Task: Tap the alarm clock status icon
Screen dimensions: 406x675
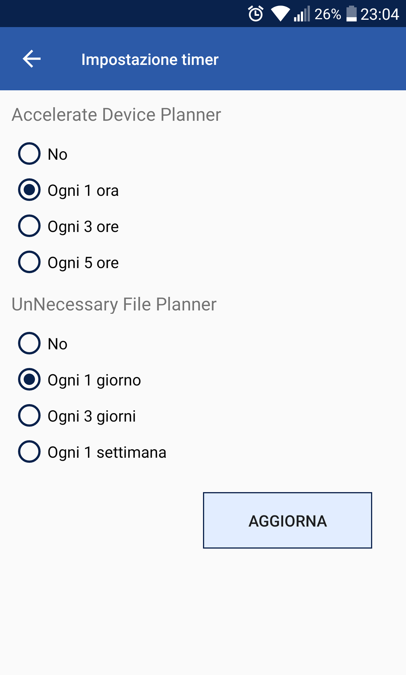Action: click(x=256, y=14)
